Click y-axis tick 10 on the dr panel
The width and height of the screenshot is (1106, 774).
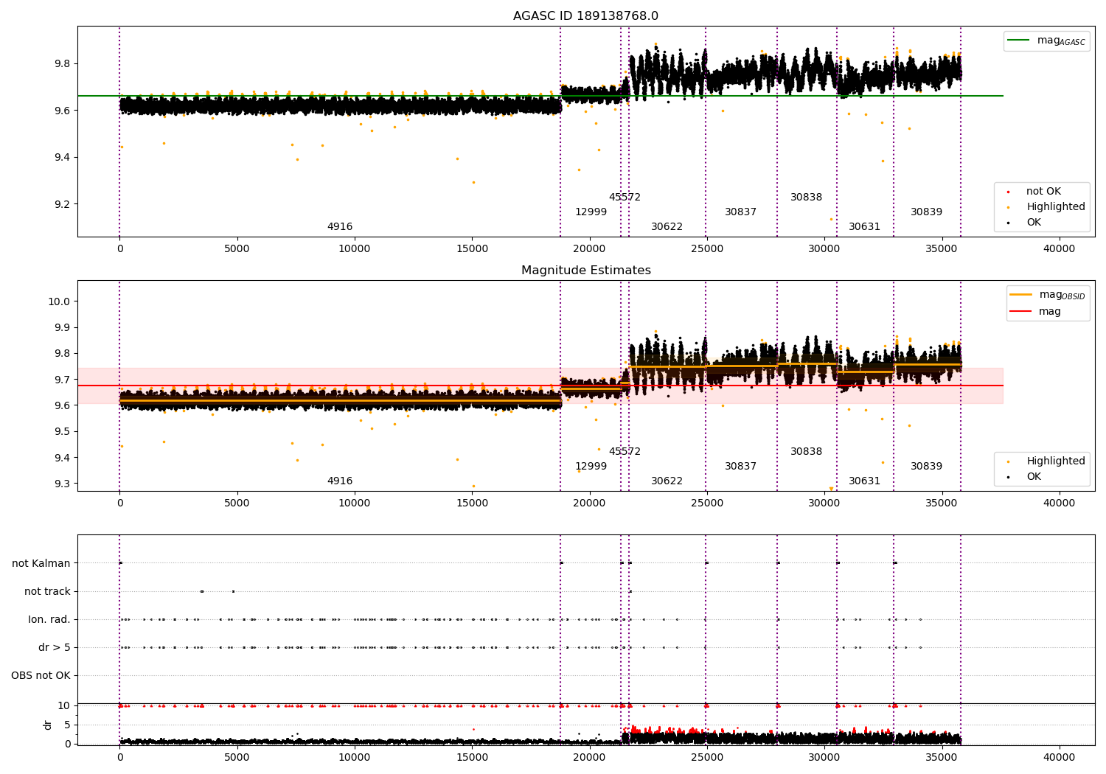coord(64,706)
